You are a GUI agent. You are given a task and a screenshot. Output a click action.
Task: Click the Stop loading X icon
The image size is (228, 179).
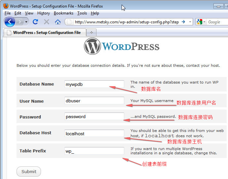coord(46,22)
